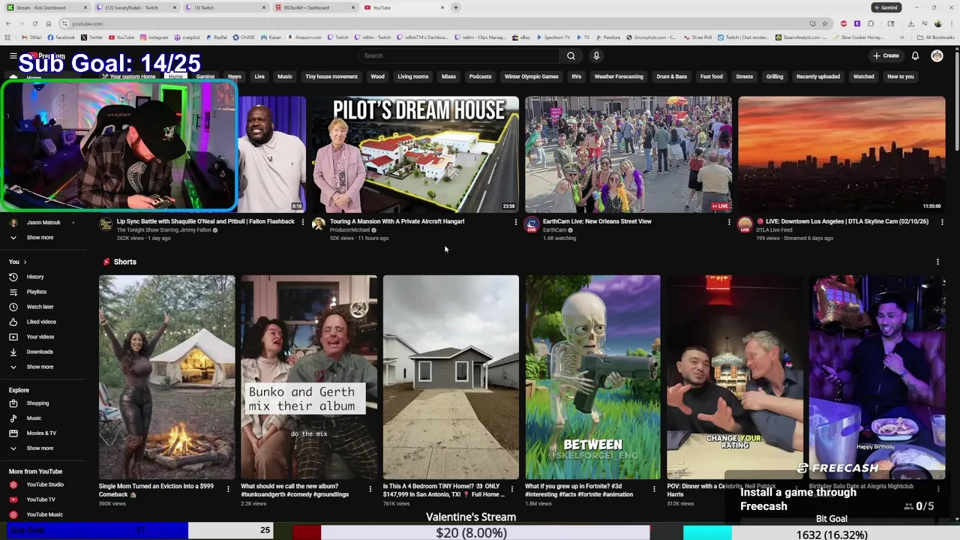This screenshot has width=960, height=540.
Task: Select the Winter Olympic Games chip
Action: 531,76
